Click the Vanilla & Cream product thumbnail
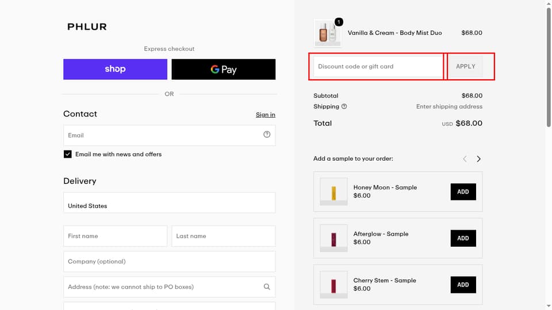 click(x=328, y=33)
